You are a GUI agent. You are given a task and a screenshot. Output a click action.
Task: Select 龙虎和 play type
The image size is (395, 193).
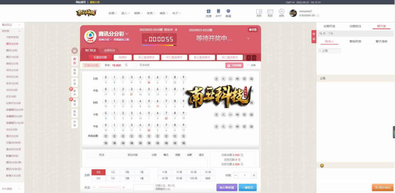click(x=123, y=58)
